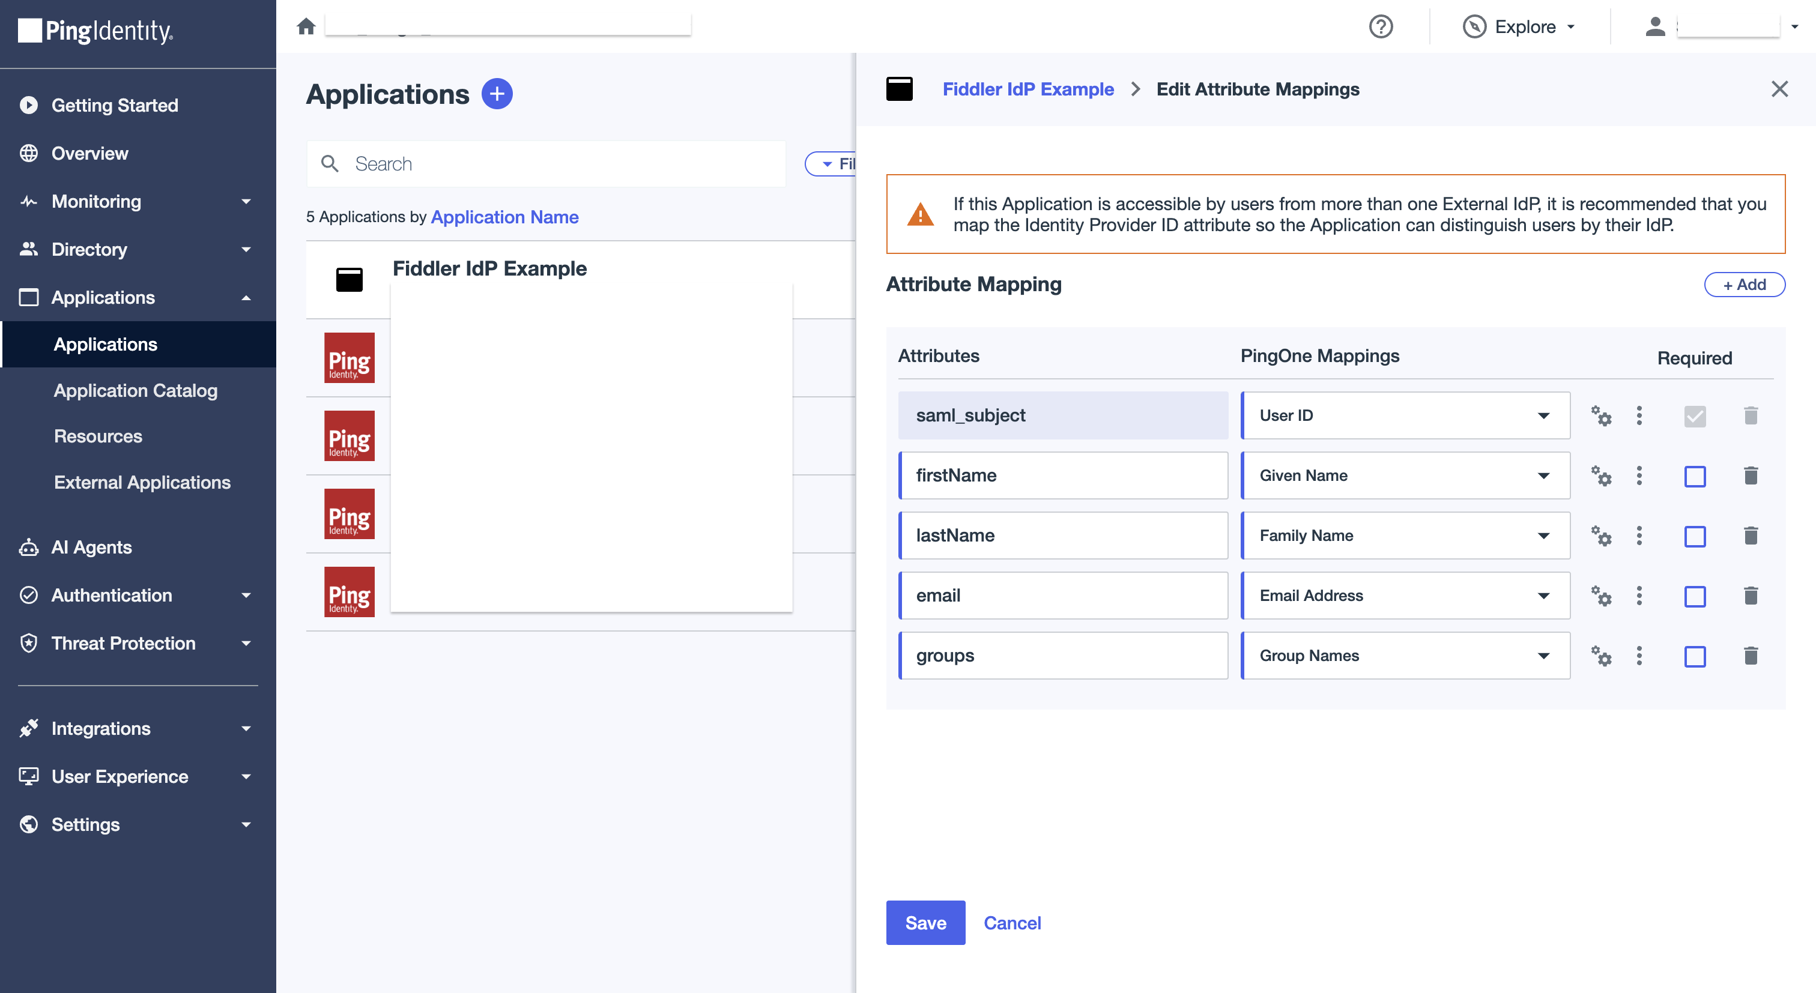This screenshot has height=993, width=1816.
Task: Open the Email Address mapping dropdown
Action: [1405, 596]
